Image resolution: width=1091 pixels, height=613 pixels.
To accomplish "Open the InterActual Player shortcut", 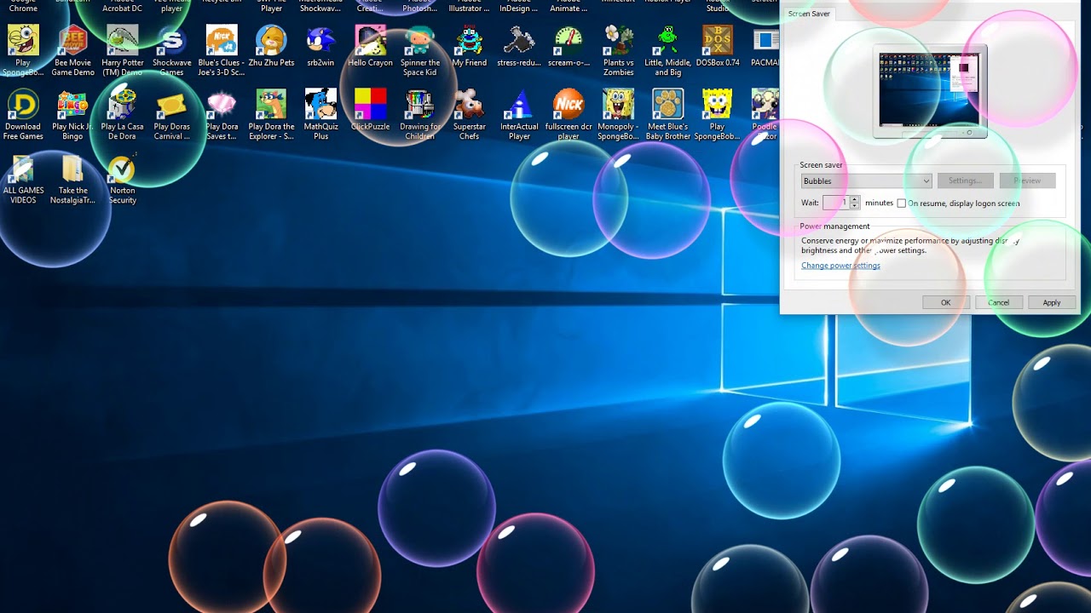I will click(x=519, y=114).
